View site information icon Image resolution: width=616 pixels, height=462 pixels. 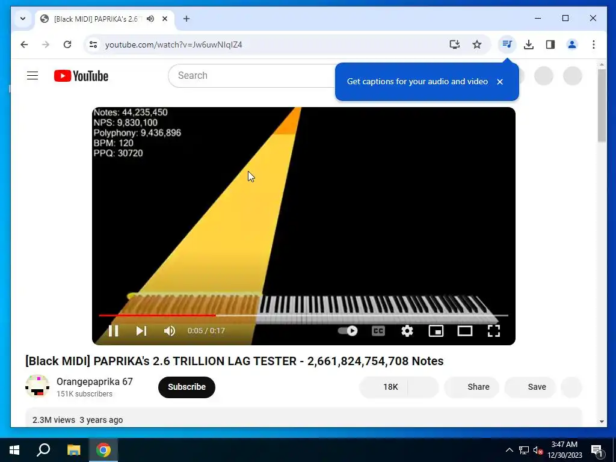tap(93, 45)
